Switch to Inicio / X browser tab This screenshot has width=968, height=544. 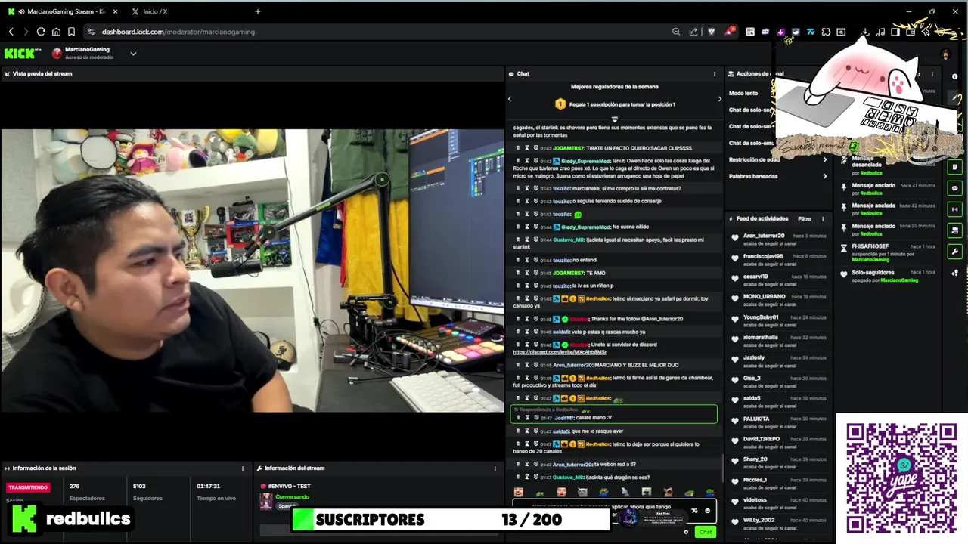pyautogui.click(x=155, y=11)
